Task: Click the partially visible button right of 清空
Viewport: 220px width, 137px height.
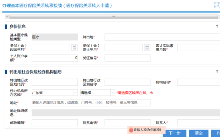Action: (215, 133)
